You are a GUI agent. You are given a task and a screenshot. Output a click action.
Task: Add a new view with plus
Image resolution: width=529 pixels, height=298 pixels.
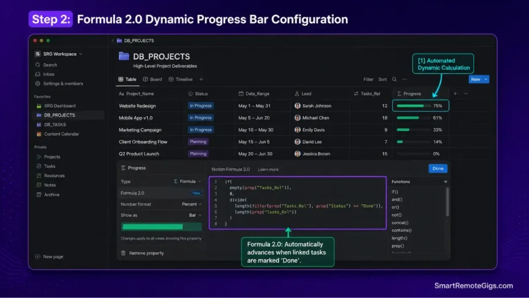tap(201, 80)
